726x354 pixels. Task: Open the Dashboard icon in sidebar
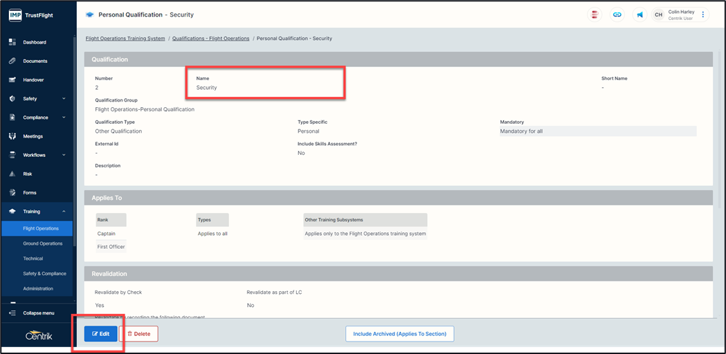[12, 42]
